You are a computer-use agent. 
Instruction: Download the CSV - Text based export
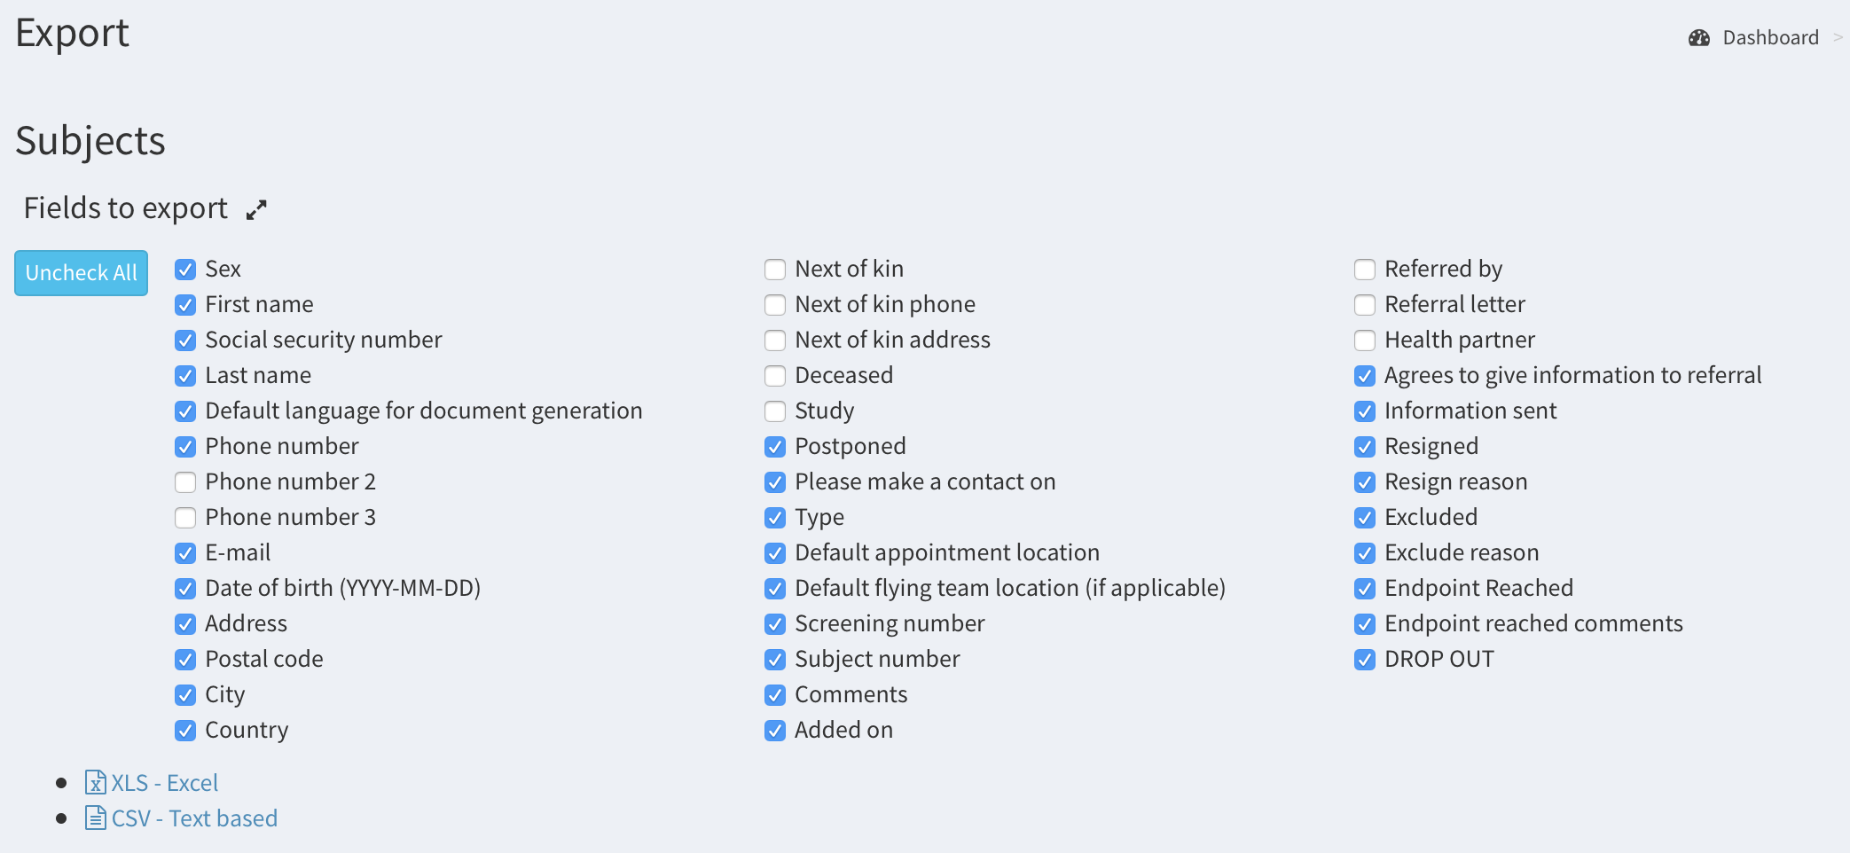pos(193,818)
